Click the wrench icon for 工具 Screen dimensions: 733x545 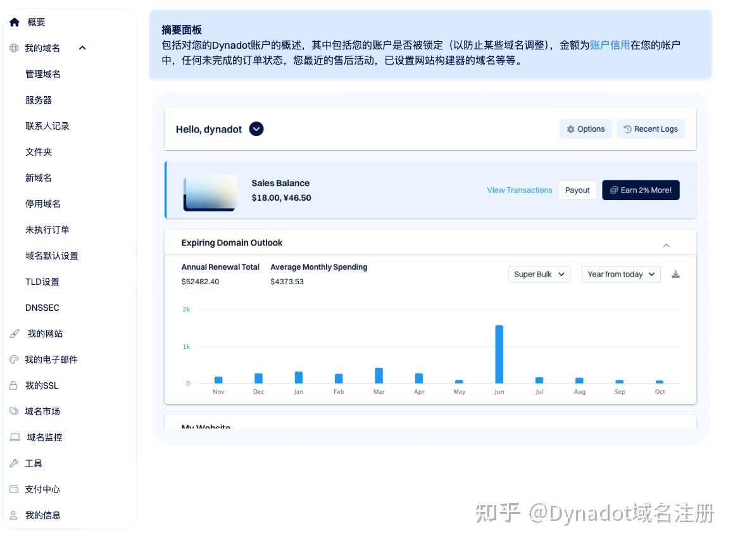point(14,463)
